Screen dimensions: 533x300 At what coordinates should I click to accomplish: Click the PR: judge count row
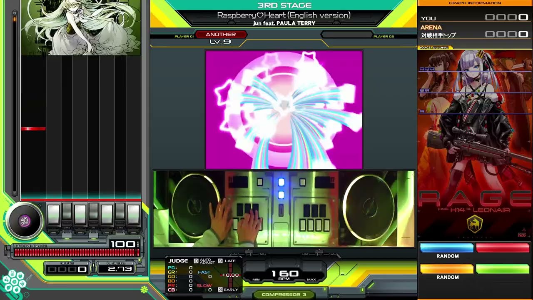[180, 285]
